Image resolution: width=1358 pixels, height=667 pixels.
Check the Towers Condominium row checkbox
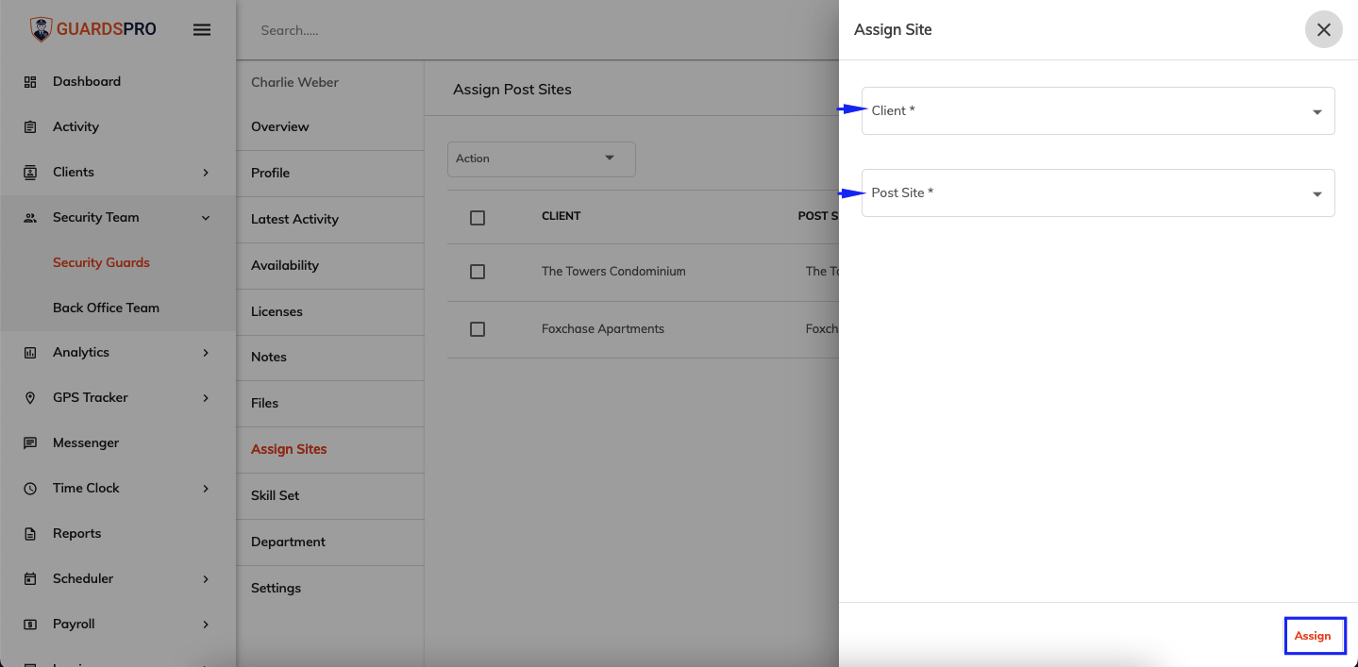[478, 272]
